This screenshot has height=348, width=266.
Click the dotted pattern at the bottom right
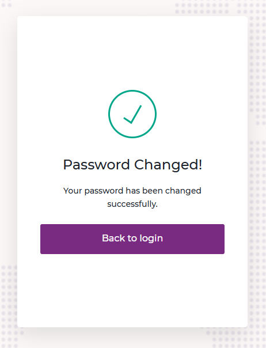(235, 336)
